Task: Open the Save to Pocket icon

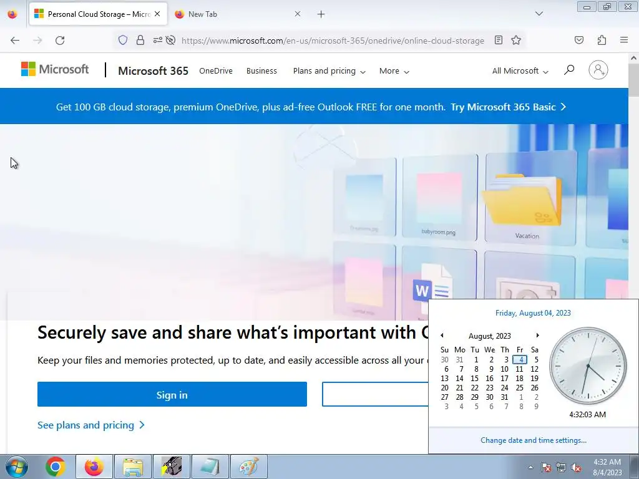Action: pyautogui.click(x=578, y=40)
